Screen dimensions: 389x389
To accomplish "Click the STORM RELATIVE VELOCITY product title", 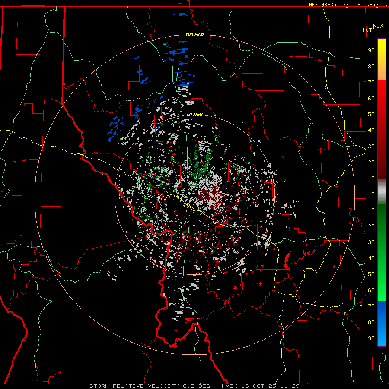I will coord(134,386).
